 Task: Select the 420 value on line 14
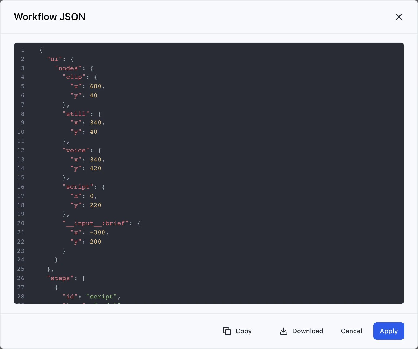pos(96,168)
